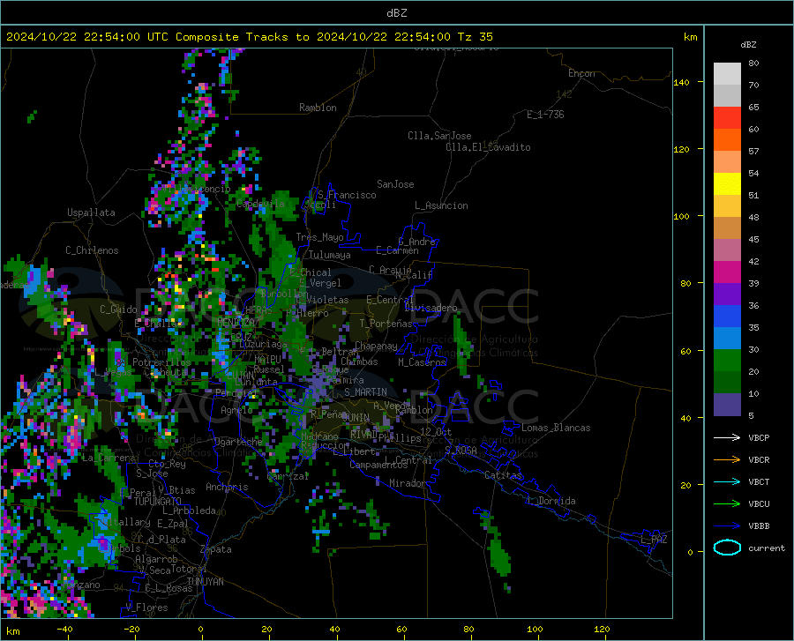The image size is (794, 641).
Task: Click the Uspallata place label
Action: [x=91, y=212]
